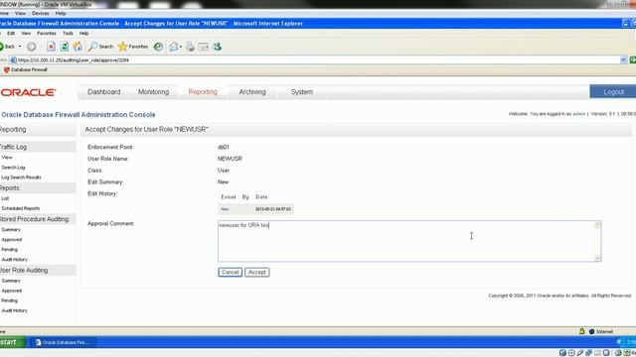Click Oracle Database Firewall taskbar button
Viewport: 636px width, 357px height.
(x=63, y=342)
